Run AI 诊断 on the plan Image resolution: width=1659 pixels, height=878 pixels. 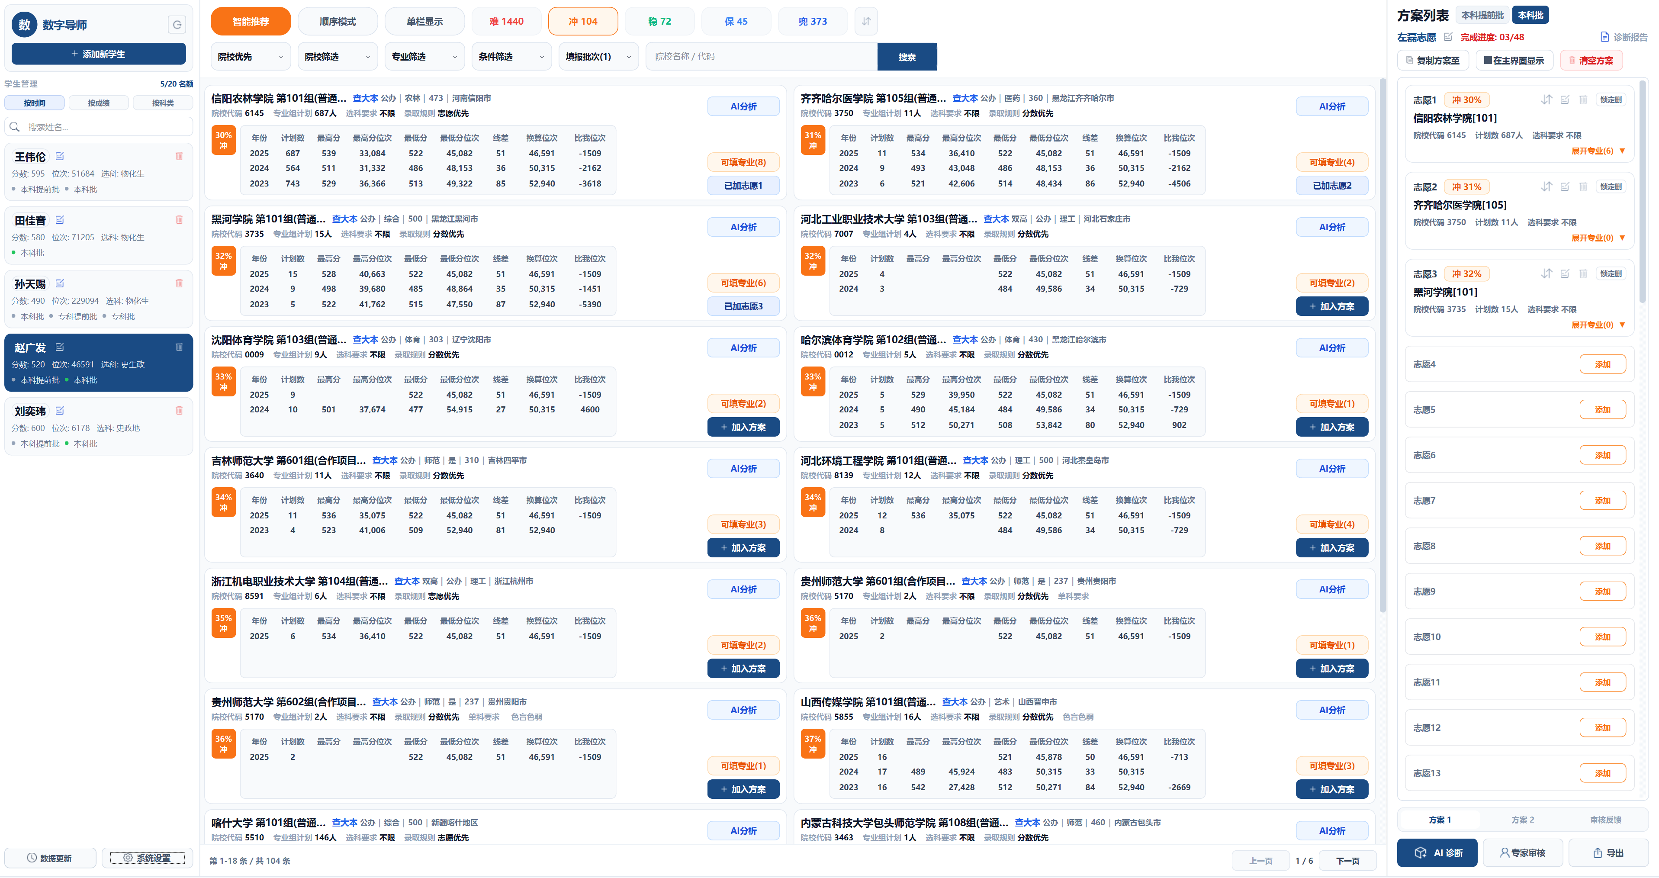click(1437, 853)
